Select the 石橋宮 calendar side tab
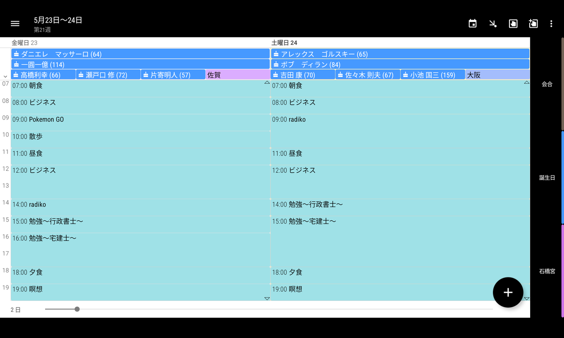Image resolution: width=564 pixels, height=338 pixels. (x=547, y=271)
